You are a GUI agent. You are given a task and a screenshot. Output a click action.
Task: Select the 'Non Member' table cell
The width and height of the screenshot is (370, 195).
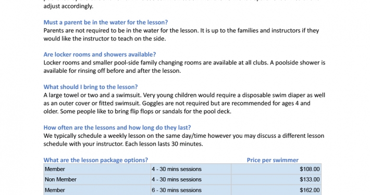97,179
